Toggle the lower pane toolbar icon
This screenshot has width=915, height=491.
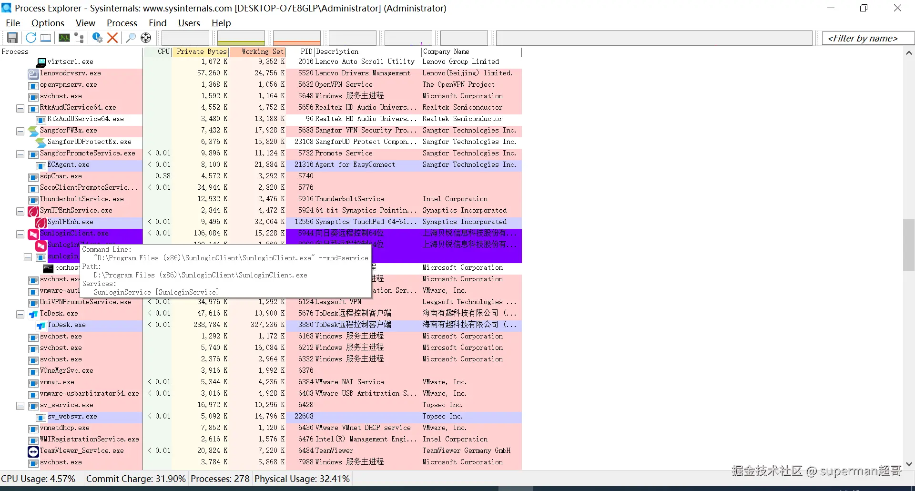(x=46, y=38)
